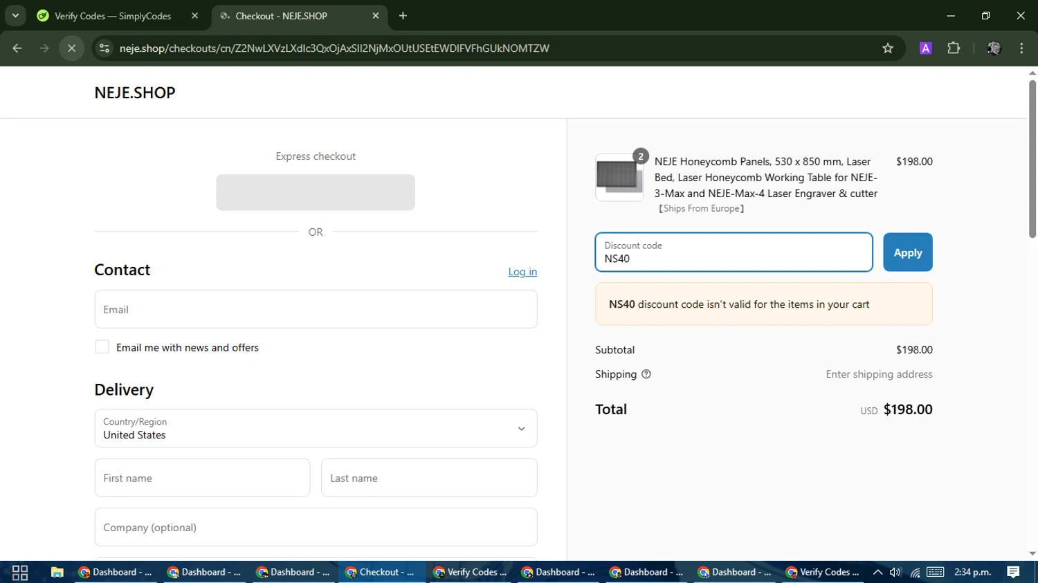This screenshot has width=1038, height=583.
Task: Click the NEJE.SHOP store logo
Action: [135, 93]
